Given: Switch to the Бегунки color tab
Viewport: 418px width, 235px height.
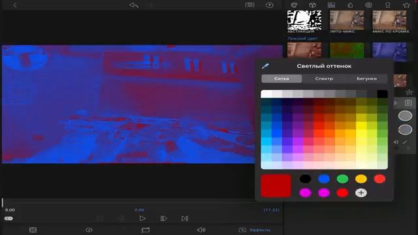Looking at the screenshot, I should pyautogui.click(x=366, y=78).
